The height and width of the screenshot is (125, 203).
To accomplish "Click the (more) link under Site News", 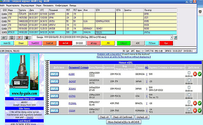I will [30, 117].
